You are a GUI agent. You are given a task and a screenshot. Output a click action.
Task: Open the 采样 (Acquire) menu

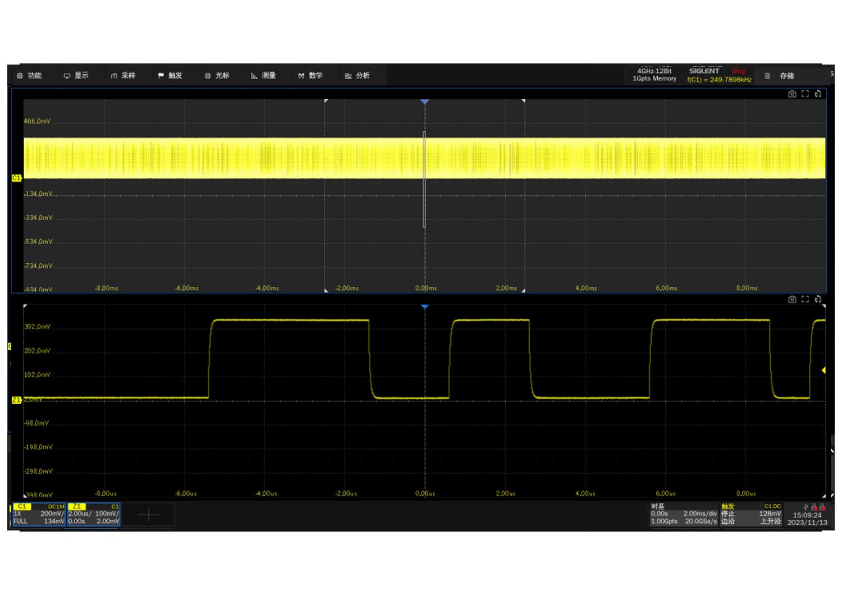pyautogui.click(x=123, y=76)
